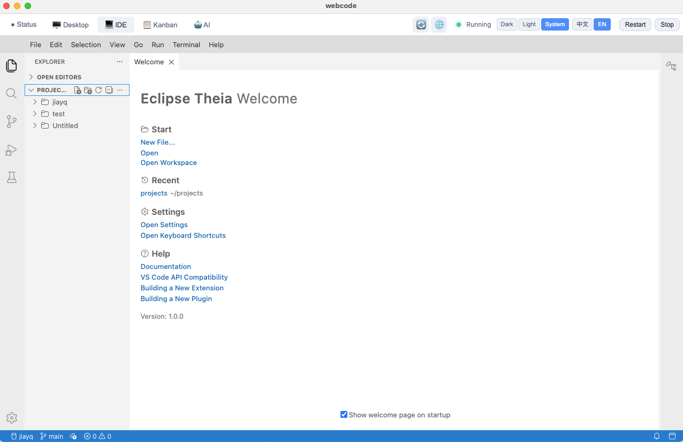Switch language to 中文
The image size is (683, 442).
582,25
